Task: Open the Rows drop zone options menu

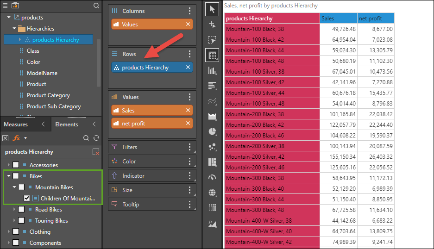Action: pyautogui.click(x=189, y=54)
